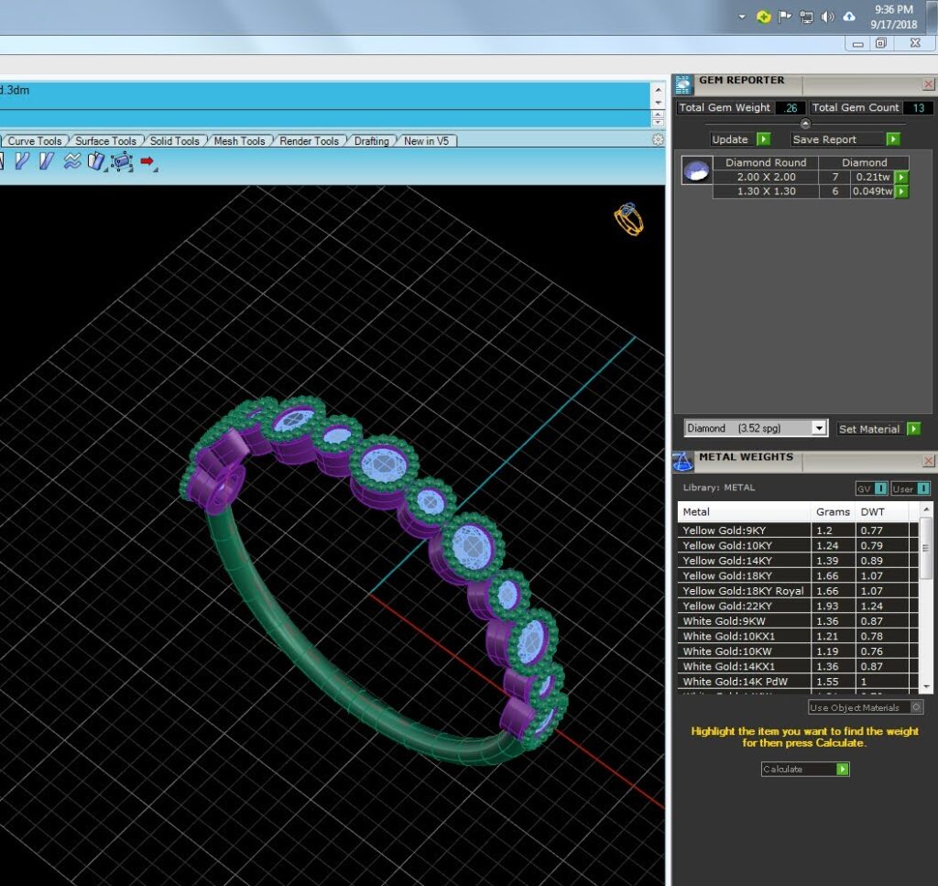The image size is (938, 886).
Task: Click the Grams column header
Action: [x=833, y=512]
